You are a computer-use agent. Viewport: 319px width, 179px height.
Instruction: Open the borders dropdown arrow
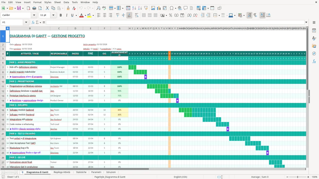[219, 15]
